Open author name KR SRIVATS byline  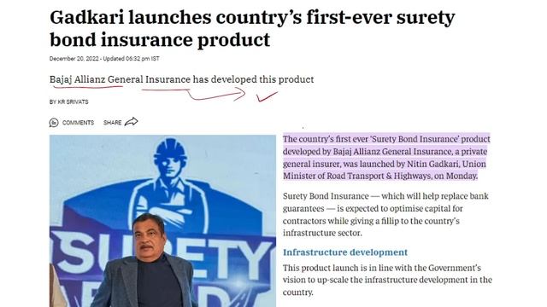[68, 102]
